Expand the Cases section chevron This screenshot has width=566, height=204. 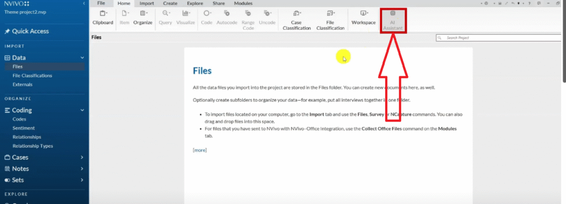tap(82, 158)
